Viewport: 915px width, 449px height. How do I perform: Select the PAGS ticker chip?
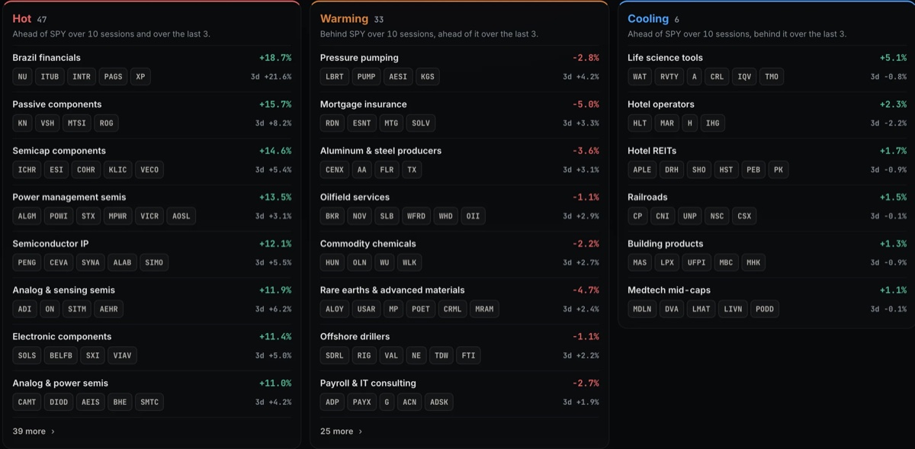tap(113, 77)
